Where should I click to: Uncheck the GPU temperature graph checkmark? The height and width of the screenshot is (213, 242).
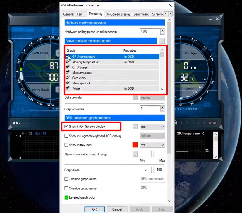click(68, 57)
